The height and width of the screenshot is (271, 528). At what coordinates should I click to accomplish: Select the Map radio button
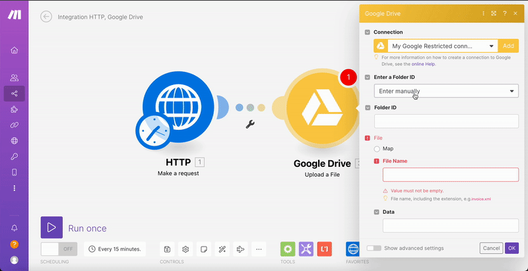377,148
